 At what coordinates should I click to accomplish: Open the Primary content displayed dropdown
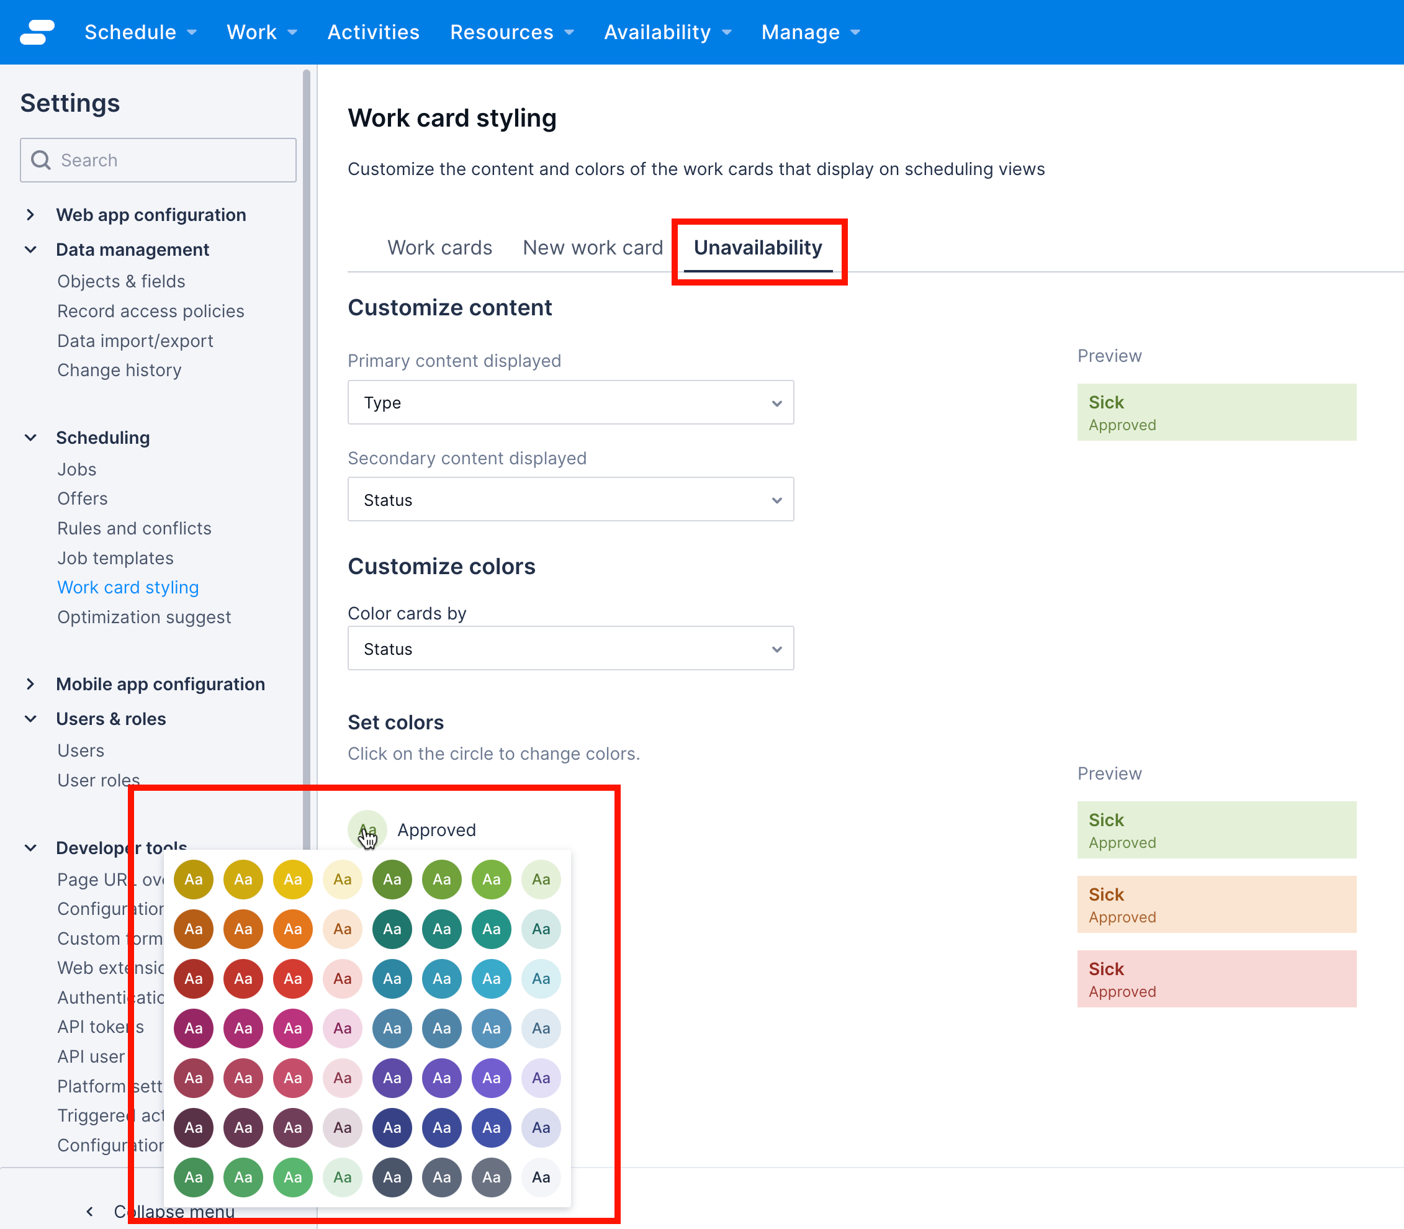click(570, 403)
